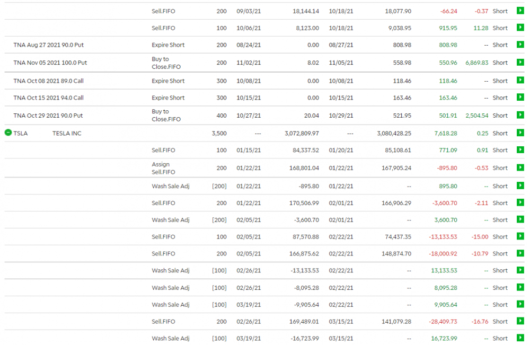Select the TSLA ticker symbol
530x345 pixels.
21,134
